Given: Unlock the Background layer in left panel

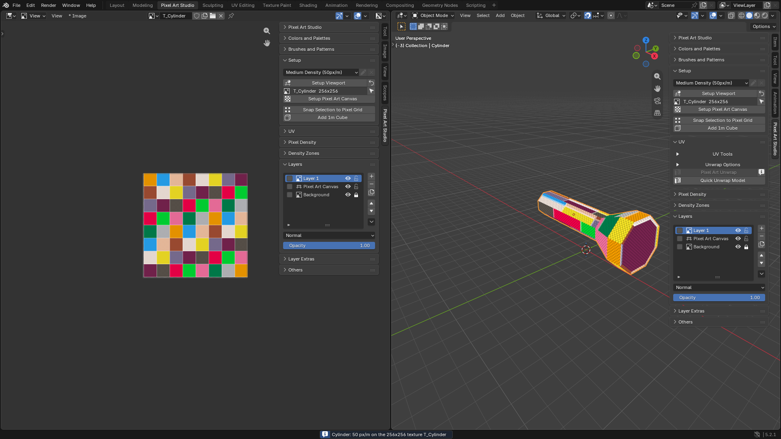Looking at the screenshot, I should [x=356, y=195].
